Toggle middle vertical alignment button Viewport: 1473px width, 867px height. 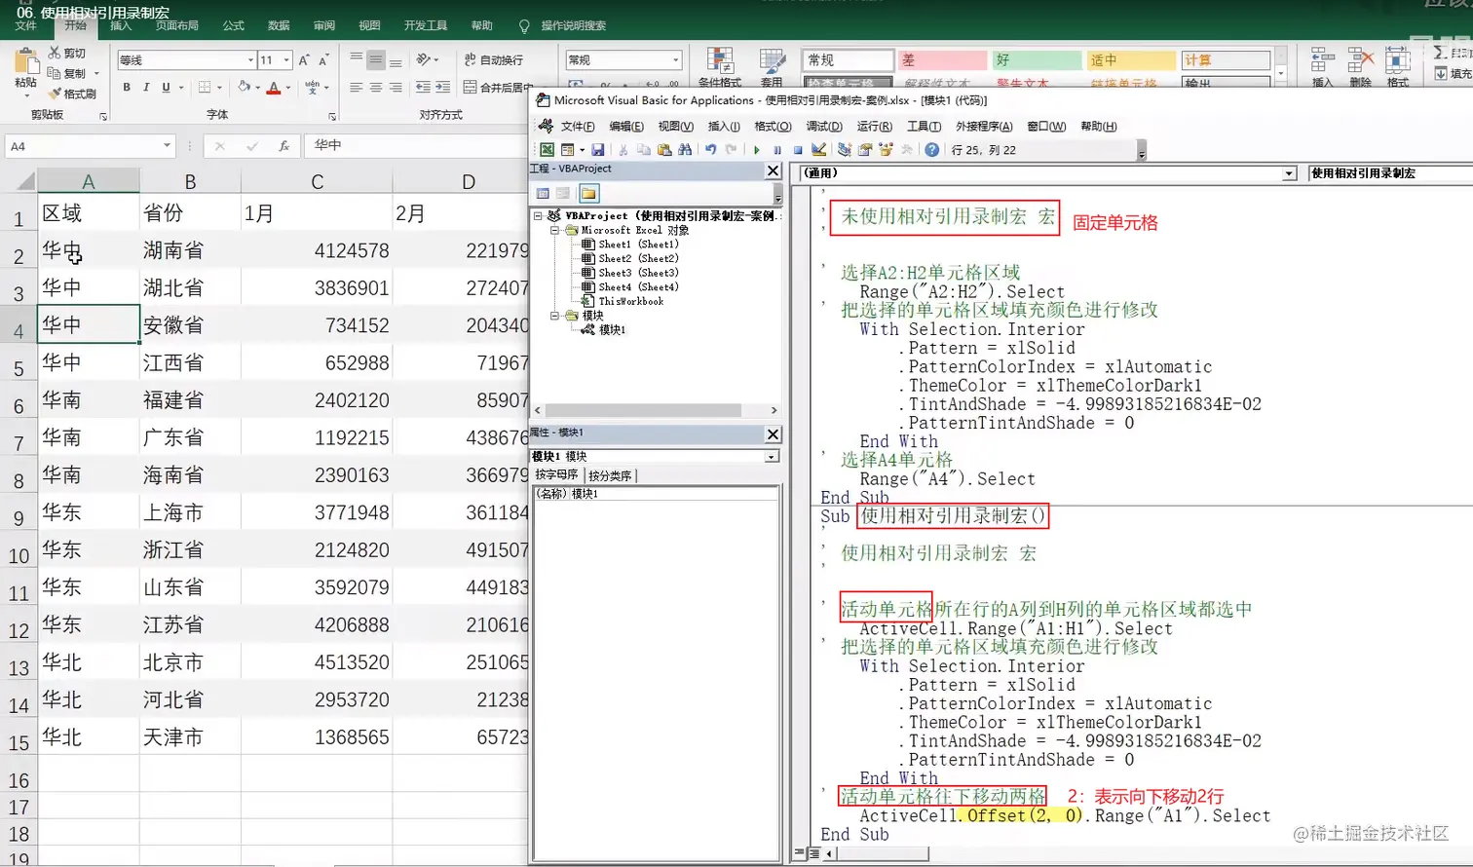point(376,59)
